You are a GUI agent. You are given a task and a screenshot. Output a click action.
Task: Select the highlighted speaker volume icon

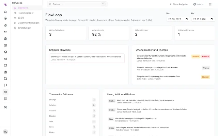point(5,92)
